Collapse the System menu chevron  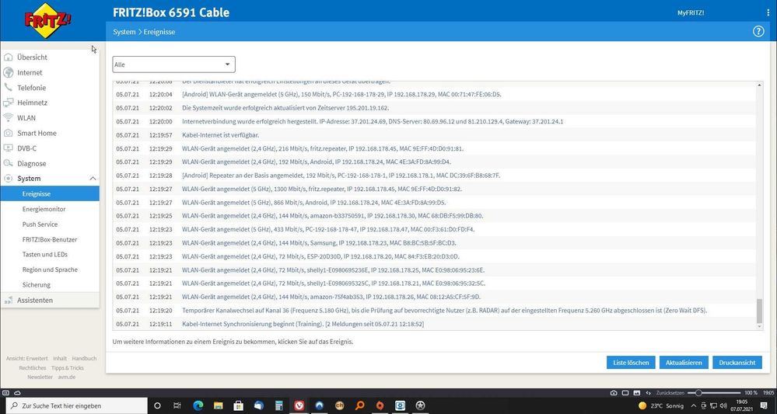(93, 179)
